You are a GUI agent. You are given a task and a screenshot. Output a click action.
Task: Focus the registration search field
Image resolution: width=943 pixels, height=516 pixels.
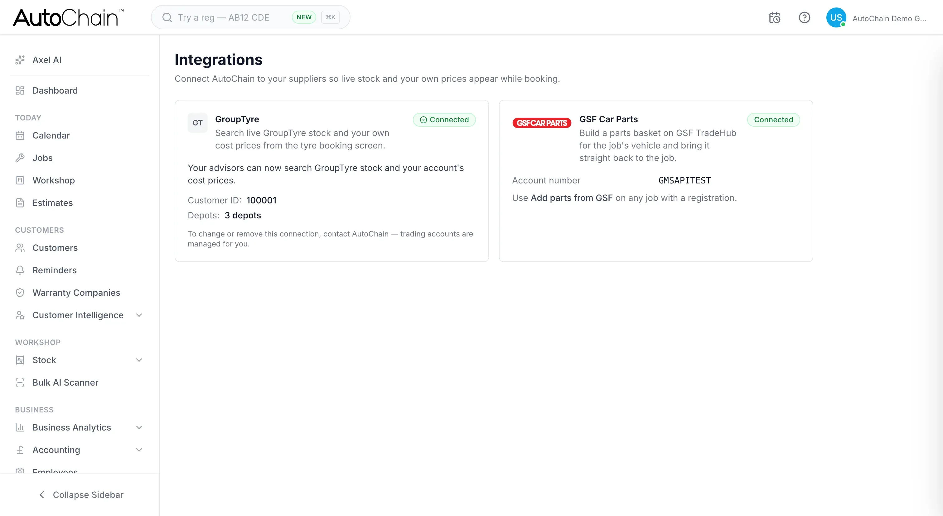pyautogui.click(x=250, y=17)
